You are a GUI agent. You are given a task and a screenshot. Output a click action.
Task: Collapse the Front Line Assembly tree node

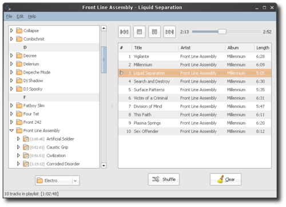(11, 131)
